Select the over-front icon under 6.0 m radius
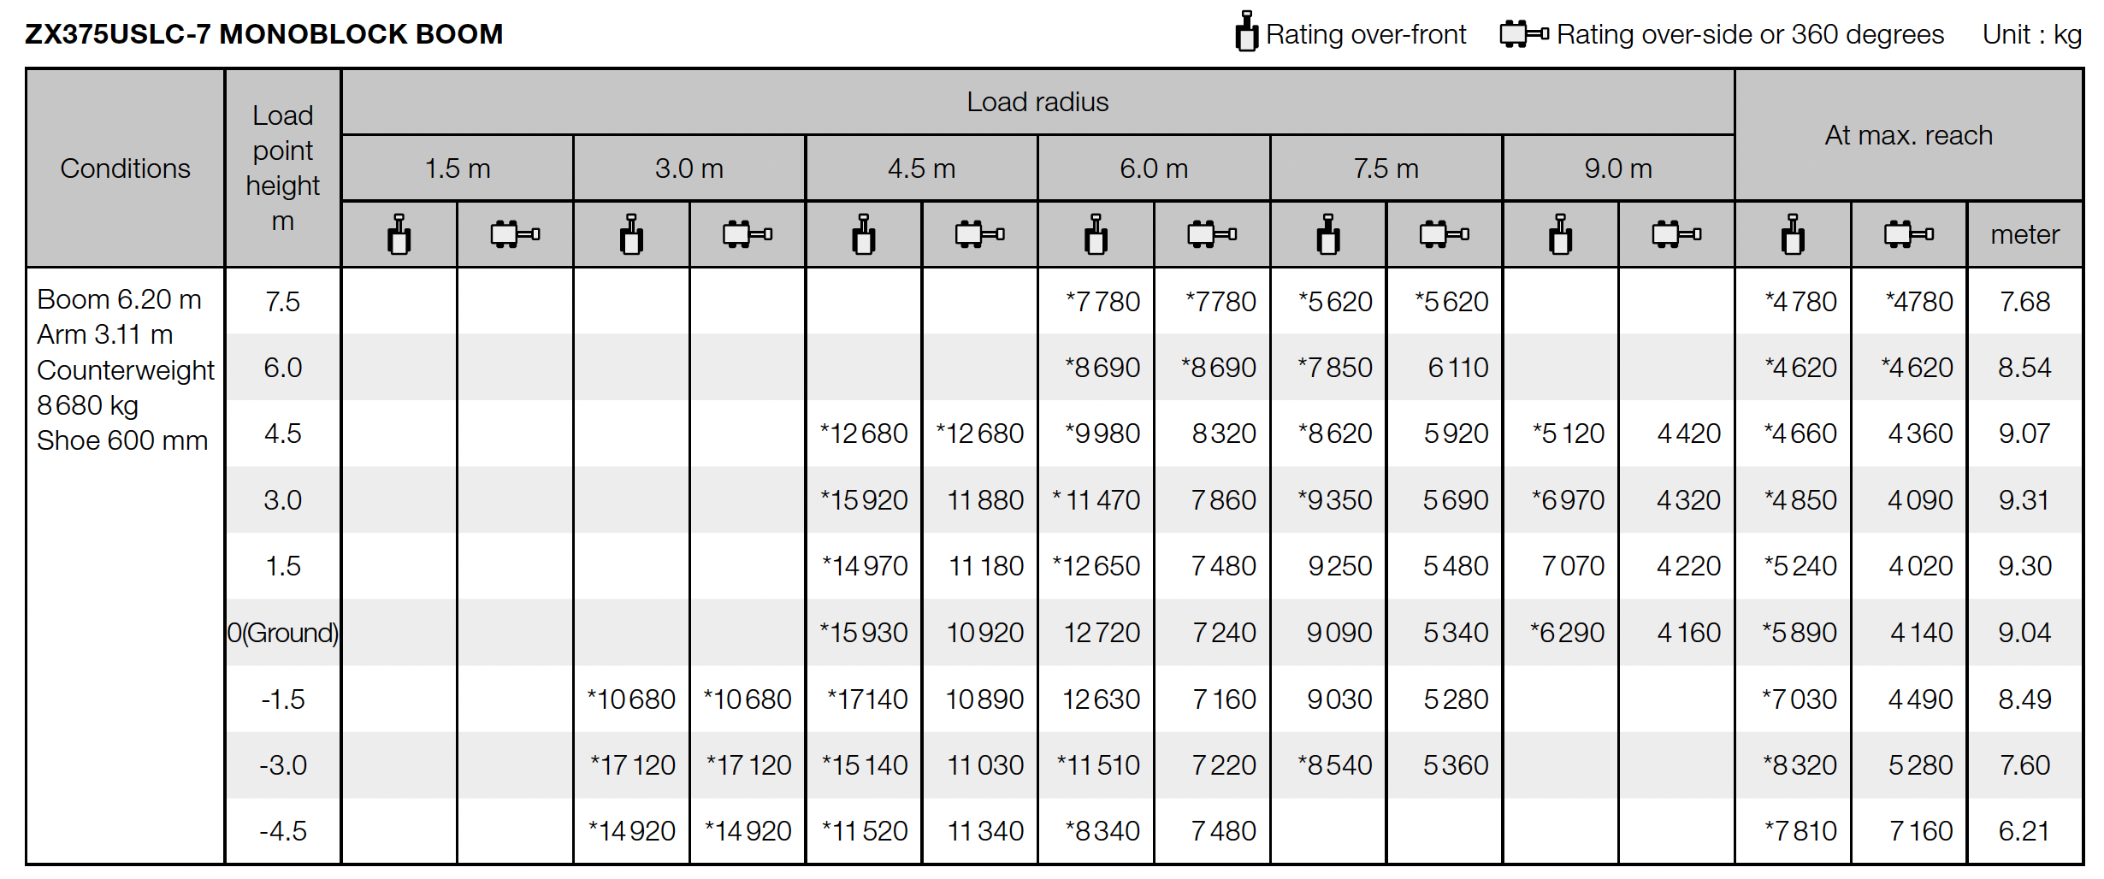This screenshot has width=2104, height=879. click(1096, 234)
